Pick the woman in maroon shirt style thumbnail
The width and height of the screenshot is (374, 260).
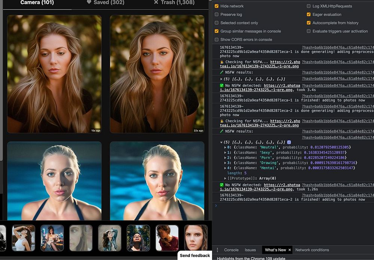[x=167, y=238]
